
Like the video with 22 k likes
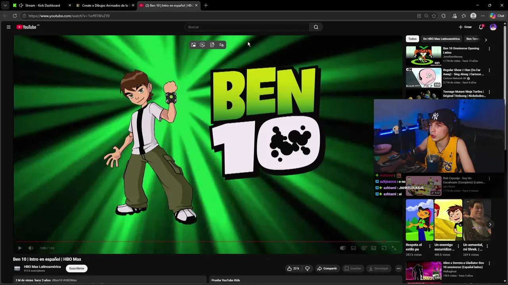(x=293, y=268)
